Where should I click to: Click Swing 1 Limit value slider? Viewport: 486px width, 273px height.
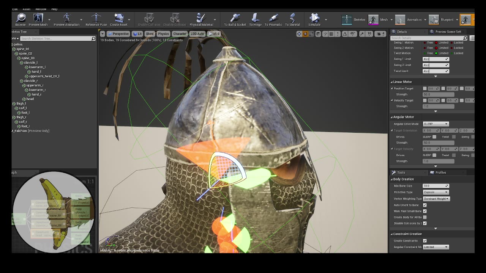436,59
